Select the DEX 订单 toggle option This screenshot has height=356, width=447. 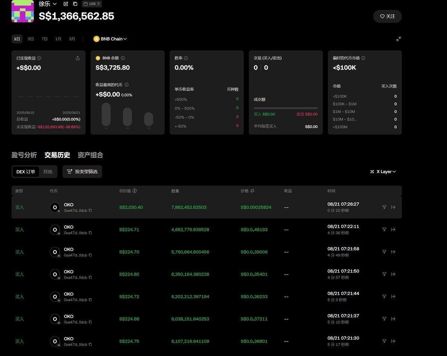26,172
